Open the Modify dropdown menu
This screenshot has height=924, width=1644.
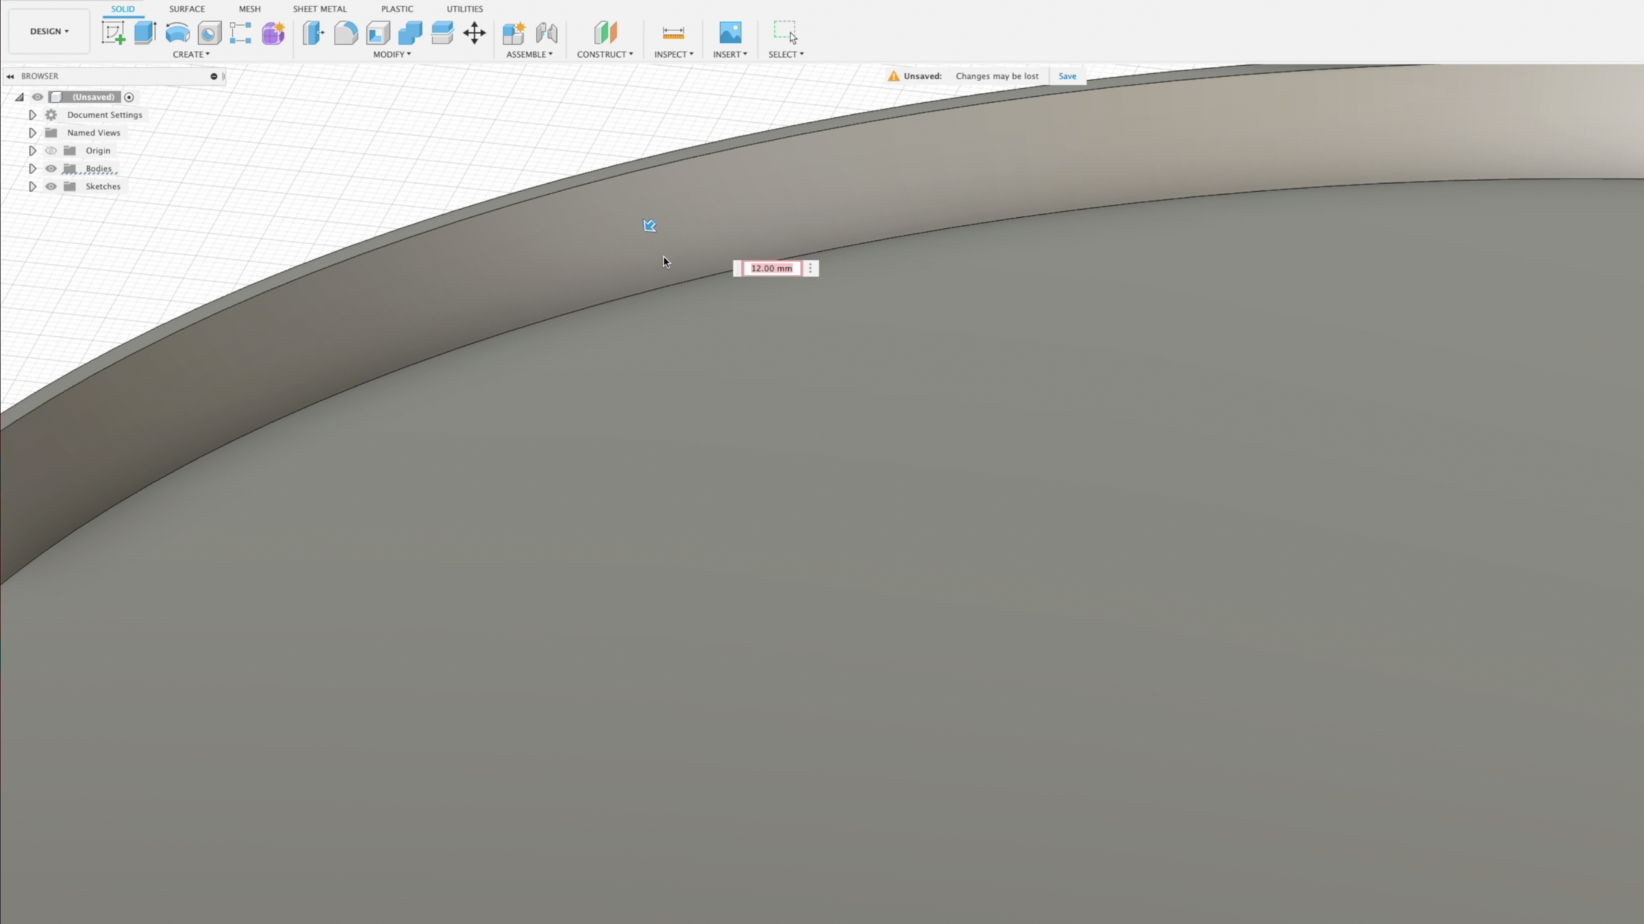click(393, 54)
